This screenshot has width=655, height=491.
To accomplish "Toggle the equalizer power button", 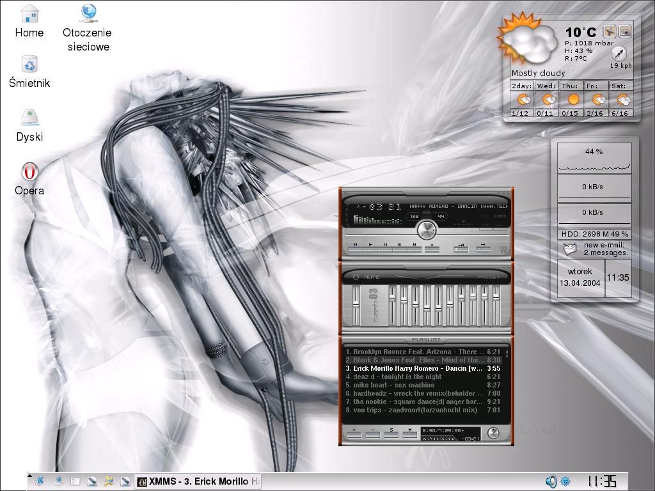I will coord(356,277).
